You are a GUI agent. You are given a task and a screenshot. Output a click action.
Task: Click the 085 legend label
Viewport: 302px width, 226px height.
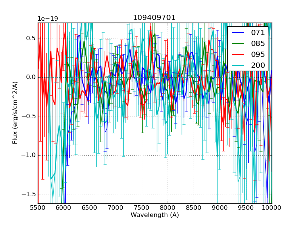click(258, 44)
